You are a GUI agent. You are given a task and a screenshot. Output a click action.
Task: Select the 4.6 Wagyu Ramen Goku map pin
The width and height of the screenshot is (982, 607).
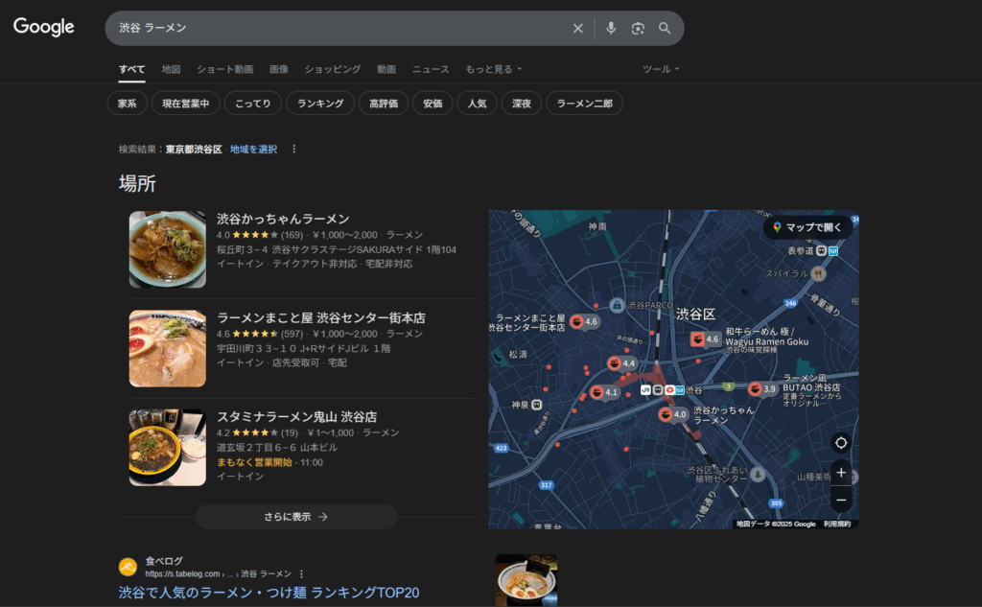click(705, 339)
